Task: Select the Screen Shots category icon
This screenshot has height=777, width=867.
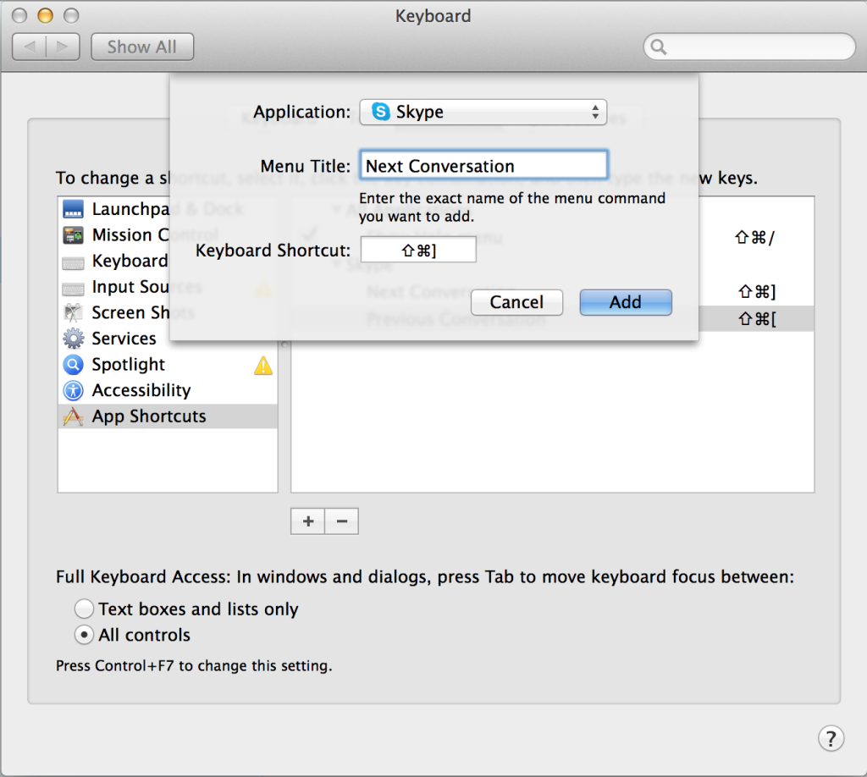Action: (72, 312)
